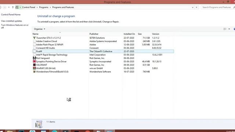Open Control Panel Home link
This screenshot has height=132, width=235.
pos(11,15)
